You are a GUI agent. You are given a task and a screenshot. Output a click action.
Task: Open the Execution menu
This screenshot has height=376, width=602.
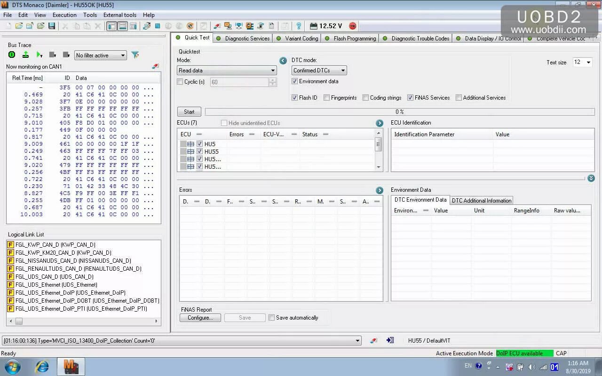coord(64,15)
